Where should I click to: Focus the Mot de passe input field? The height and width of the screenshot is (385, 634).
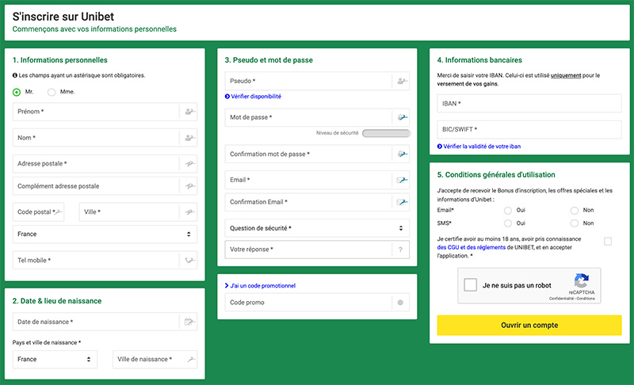click(317, 117)
